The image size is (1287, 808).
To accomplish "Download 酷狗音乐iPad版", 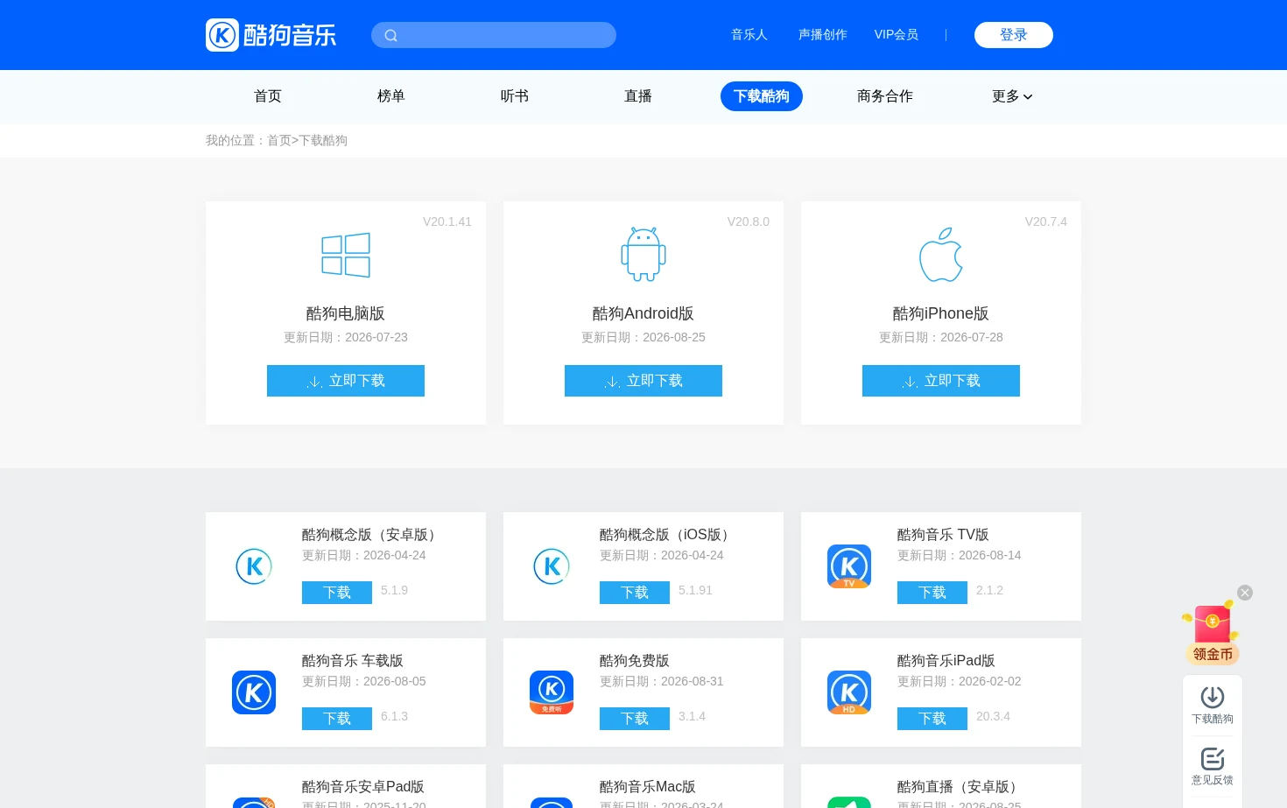I will (932, 719).
